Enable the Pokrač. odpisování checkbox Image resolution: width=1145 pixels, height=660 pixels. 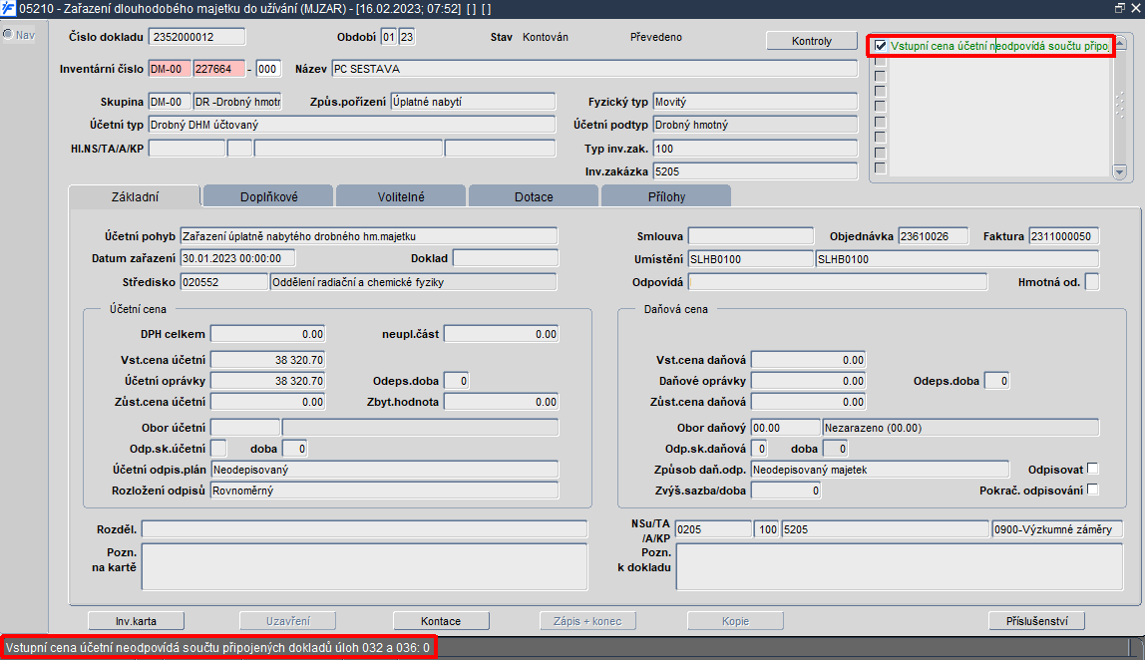(1092, 490)
